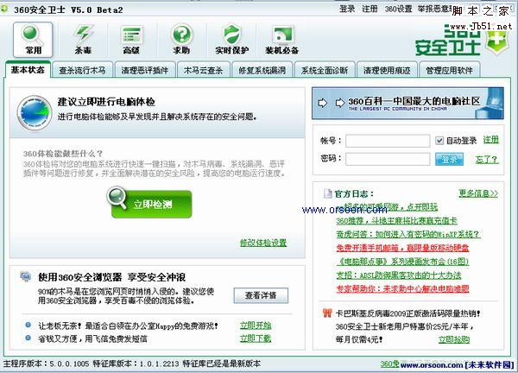Open the 清理恶评插件 tab
Viewport: 518px width, 373px height.
143,70
